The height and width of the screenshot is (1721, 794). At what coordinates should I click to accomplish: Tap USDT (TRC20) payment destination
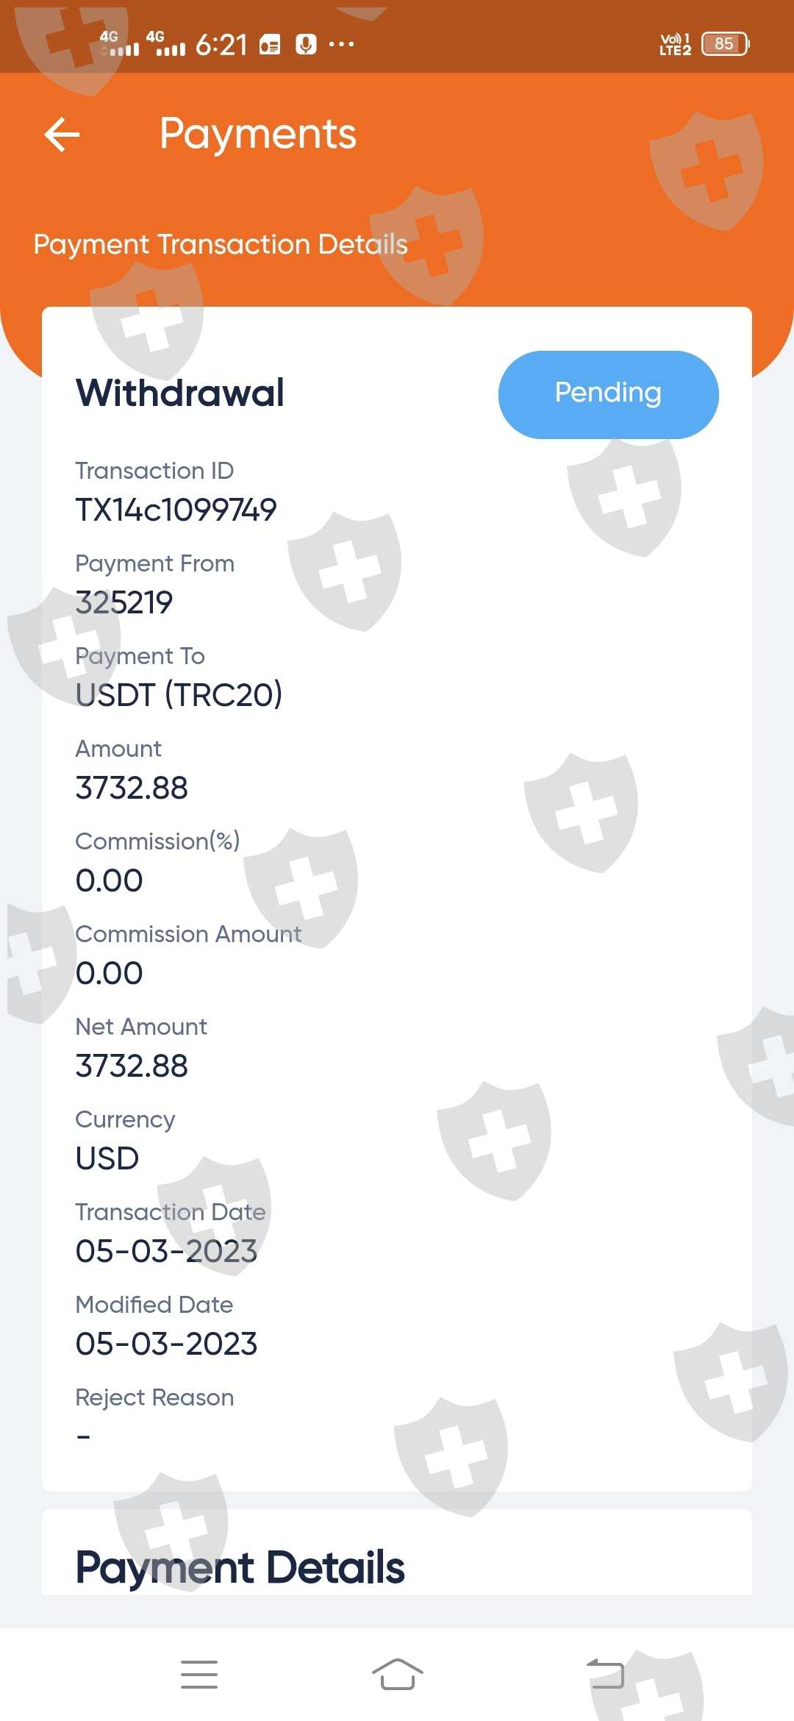click(179, 695)
